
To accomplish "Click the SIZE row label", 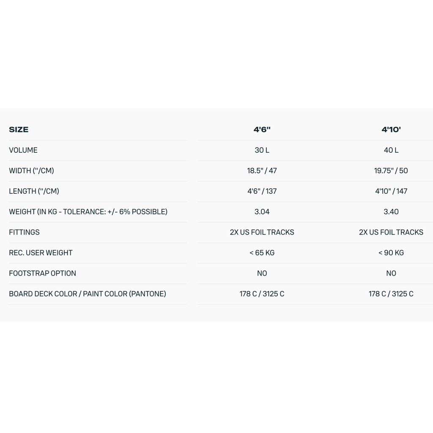I will click(x=19, y=129).
